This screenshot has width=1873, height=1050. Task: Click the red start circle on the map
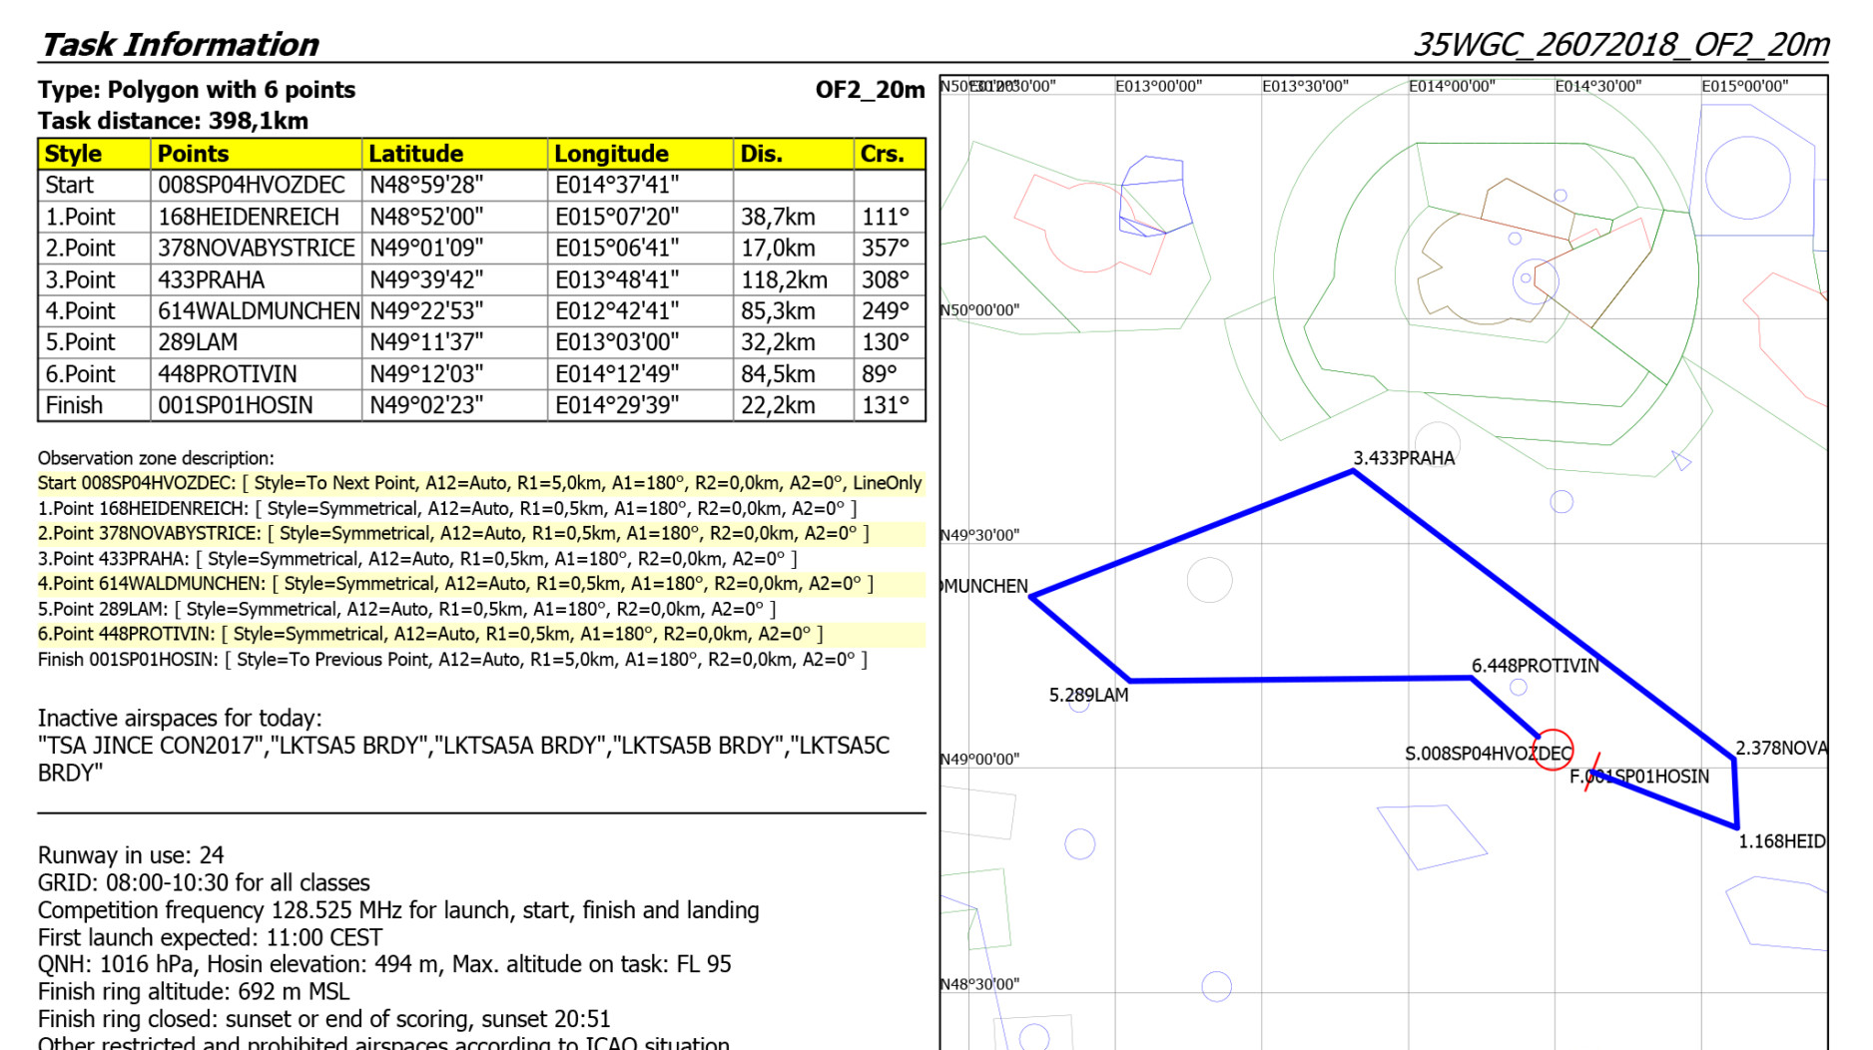(x=1553, y=750)
